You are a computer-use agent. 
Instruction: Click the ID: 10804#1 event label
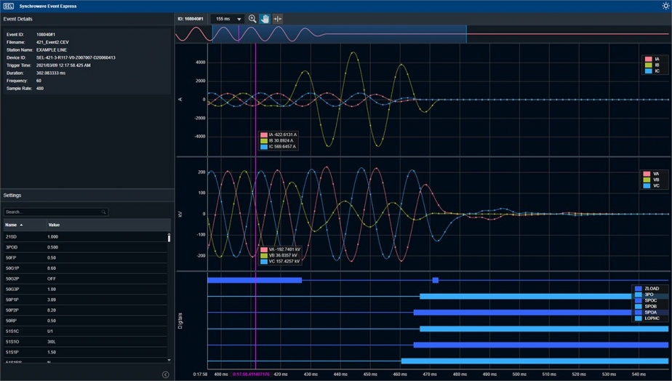(x=191, y=19)
